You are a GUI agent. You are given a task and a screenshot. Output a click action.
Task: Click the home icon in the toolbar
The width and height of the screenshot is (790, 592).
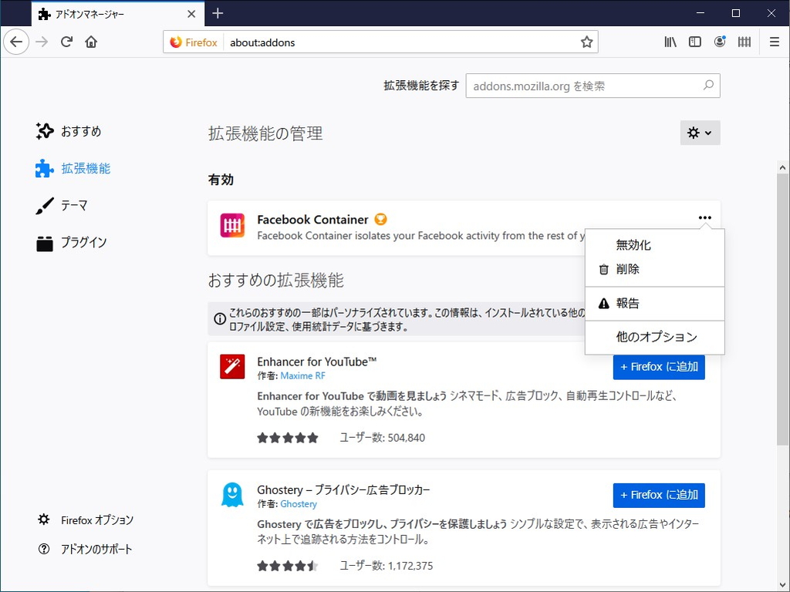pyautogui.click(x=89, y=42)
